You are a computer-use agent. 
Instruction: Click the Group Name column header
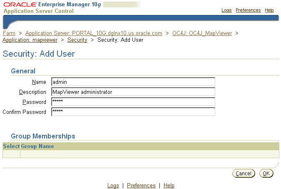point(37,146)
